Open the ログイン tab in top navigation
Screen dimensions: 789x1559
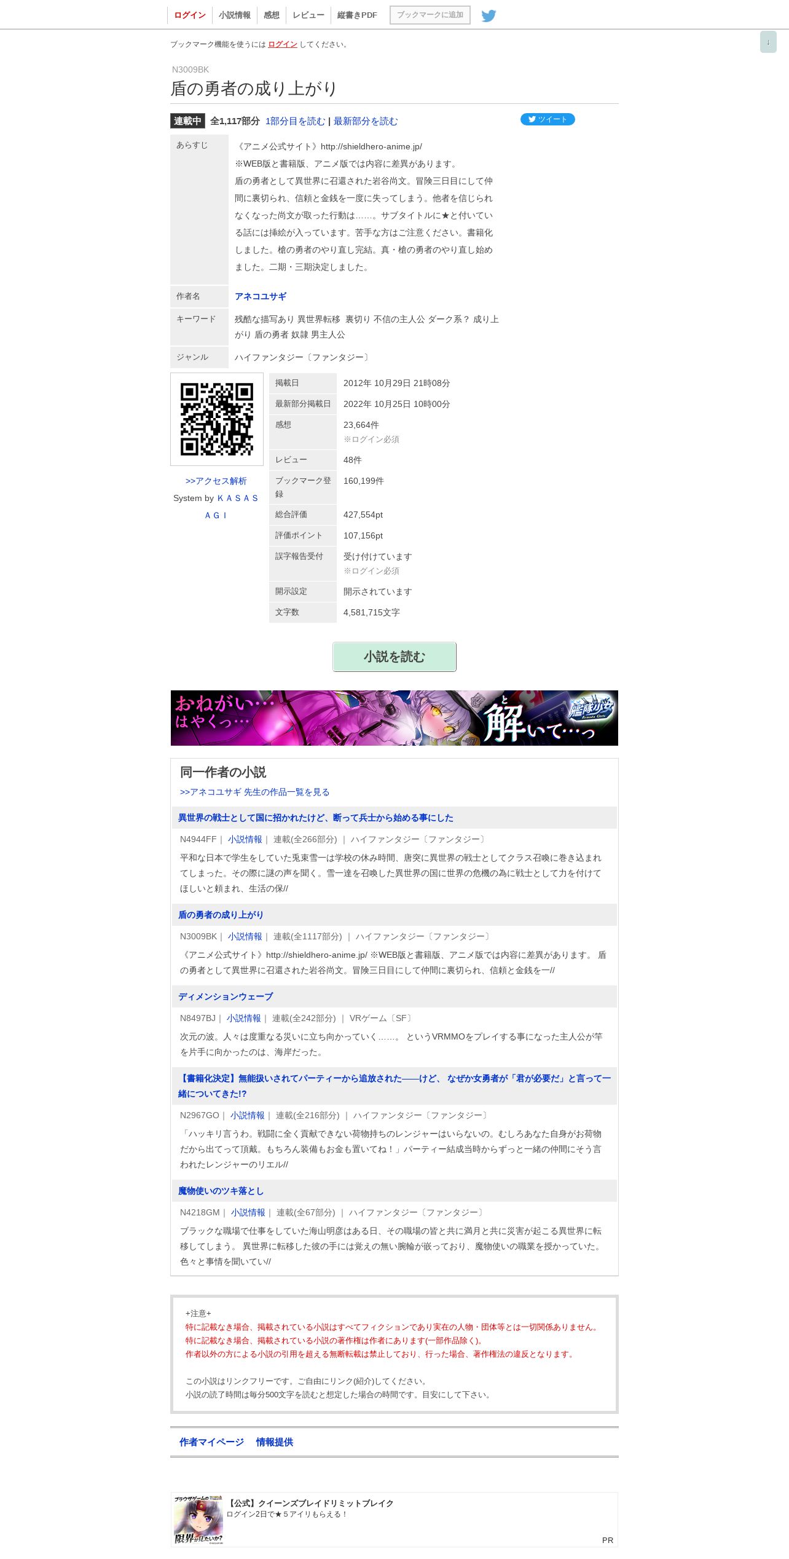click(190, 15)
